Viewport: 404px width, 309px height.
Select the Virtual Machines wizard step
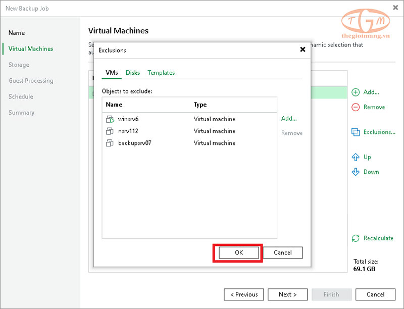[31, 48]
